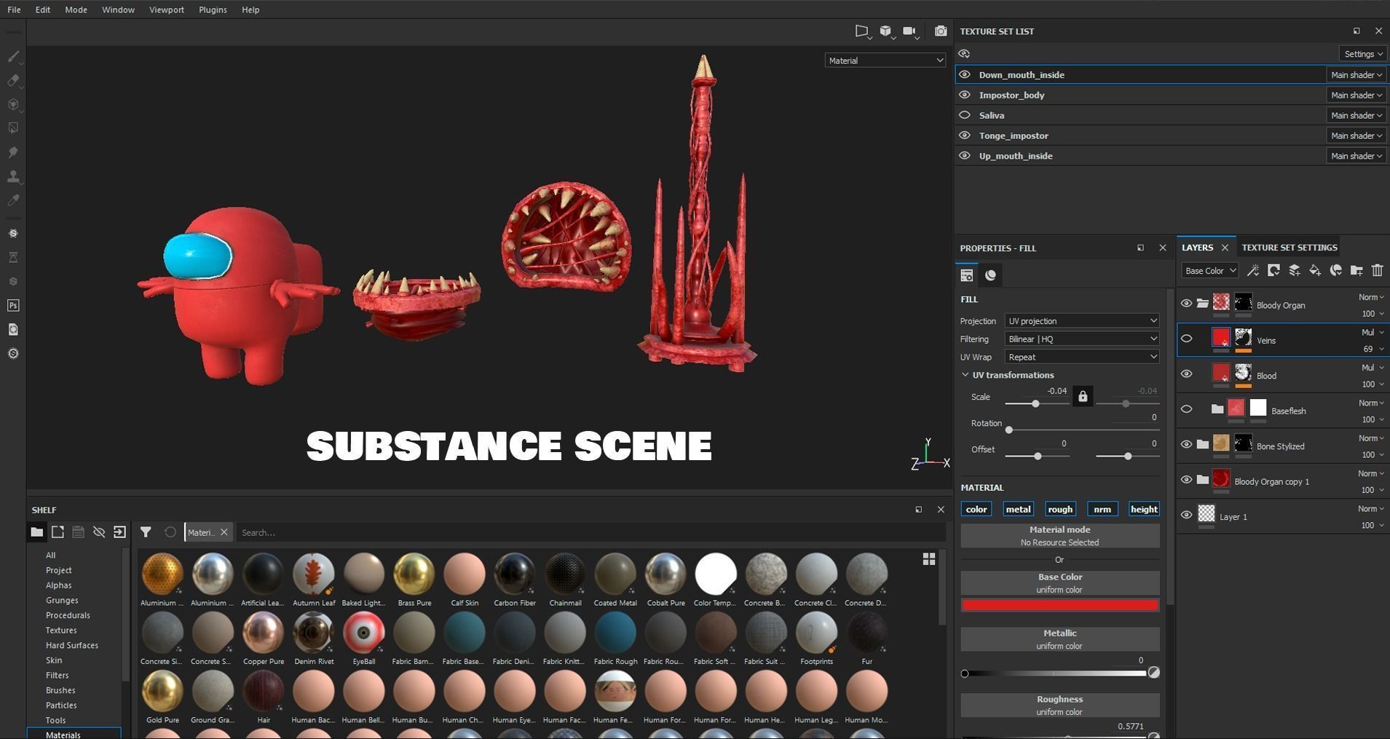Toggle visibility of the Bone Stylized layer
This screenshot has width=1390, height=739.
1186,445
